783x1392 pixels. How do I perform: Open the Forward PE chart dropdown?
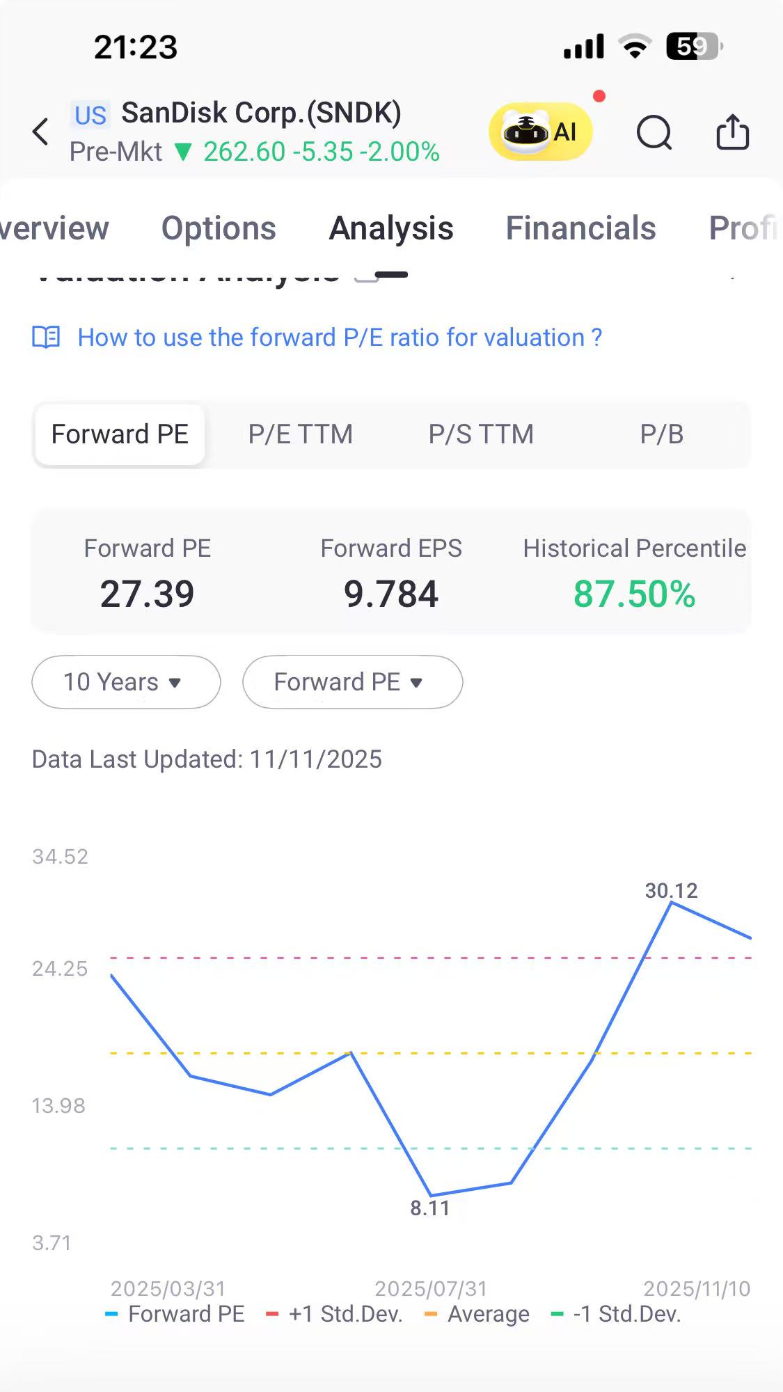(x=352, y=682)
